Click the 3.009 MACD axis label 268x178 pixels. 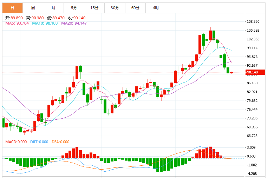click(x=251, y=147)
